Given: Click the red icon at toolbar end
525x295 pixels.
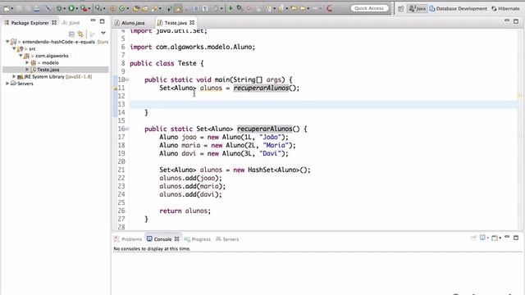Looking at the screenshot, I should click(x=329, y=8).
